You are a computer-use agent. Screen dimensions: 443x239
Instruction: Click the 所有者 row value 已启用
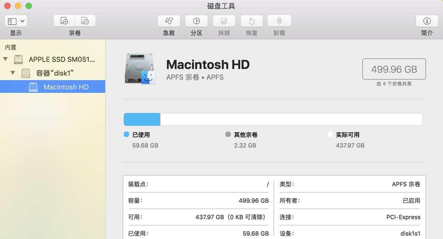411,201
